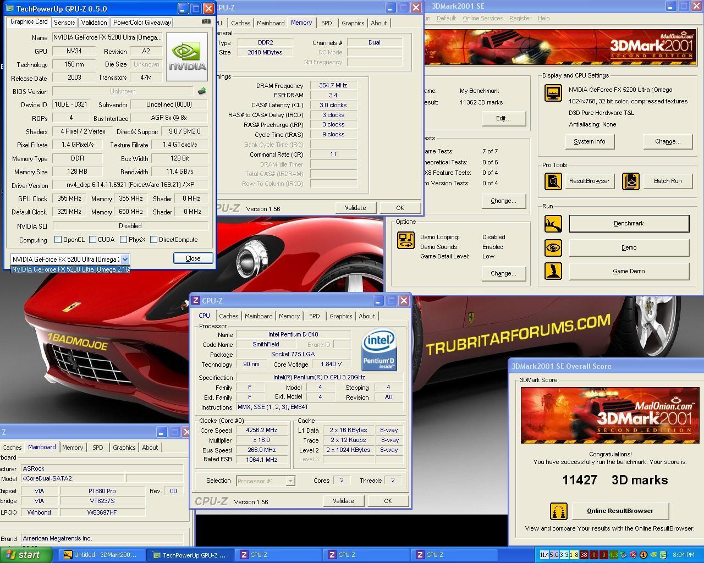Click the taskbar clock showing 8:04 PM
Viewport: 704px width, 563px height.
pos(683,555)
